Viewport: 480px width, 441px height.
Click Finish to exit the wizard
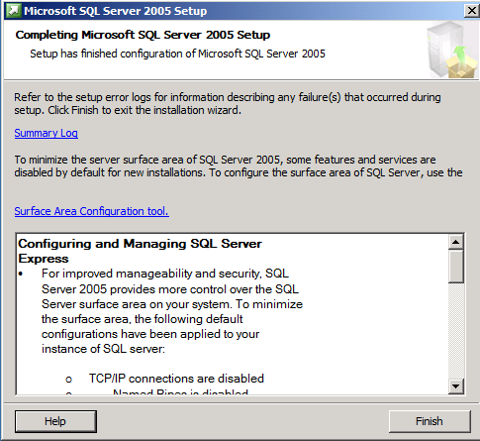(x=430, y=421)
